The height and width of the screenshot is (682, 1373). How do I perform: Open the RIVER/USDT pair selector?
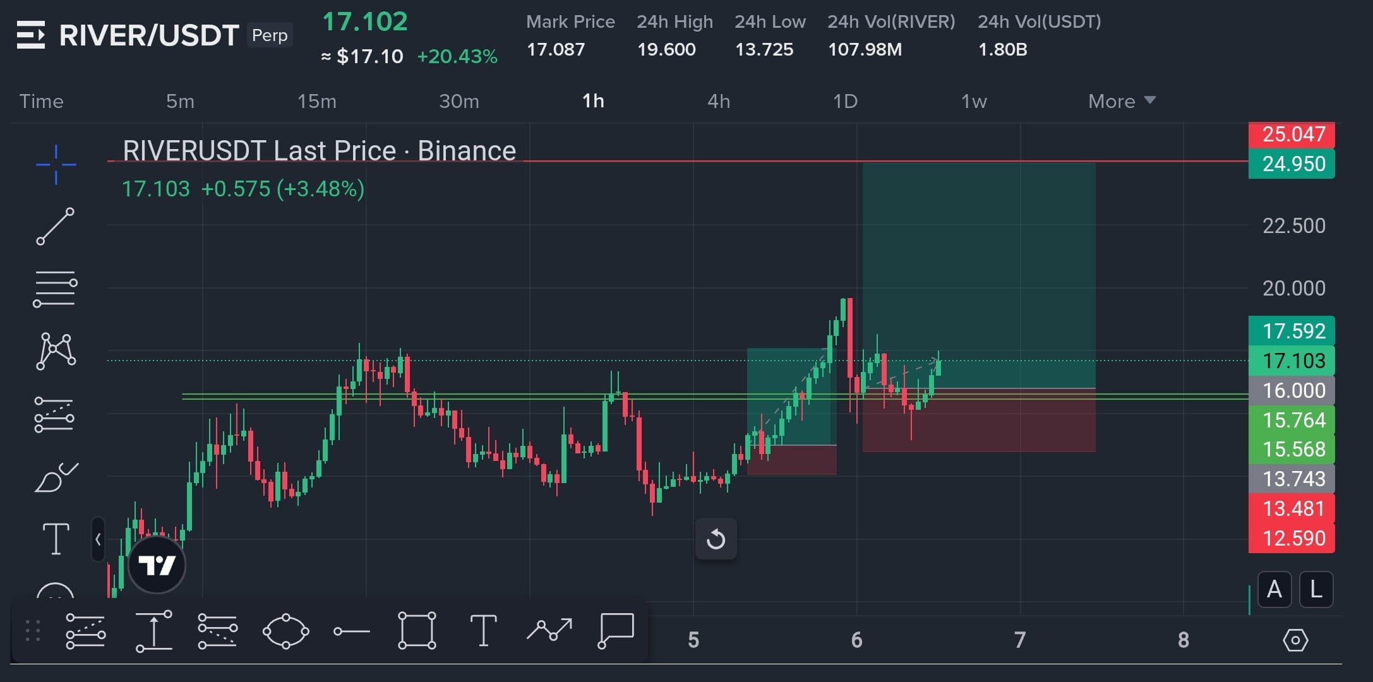(x=149, y=35)
